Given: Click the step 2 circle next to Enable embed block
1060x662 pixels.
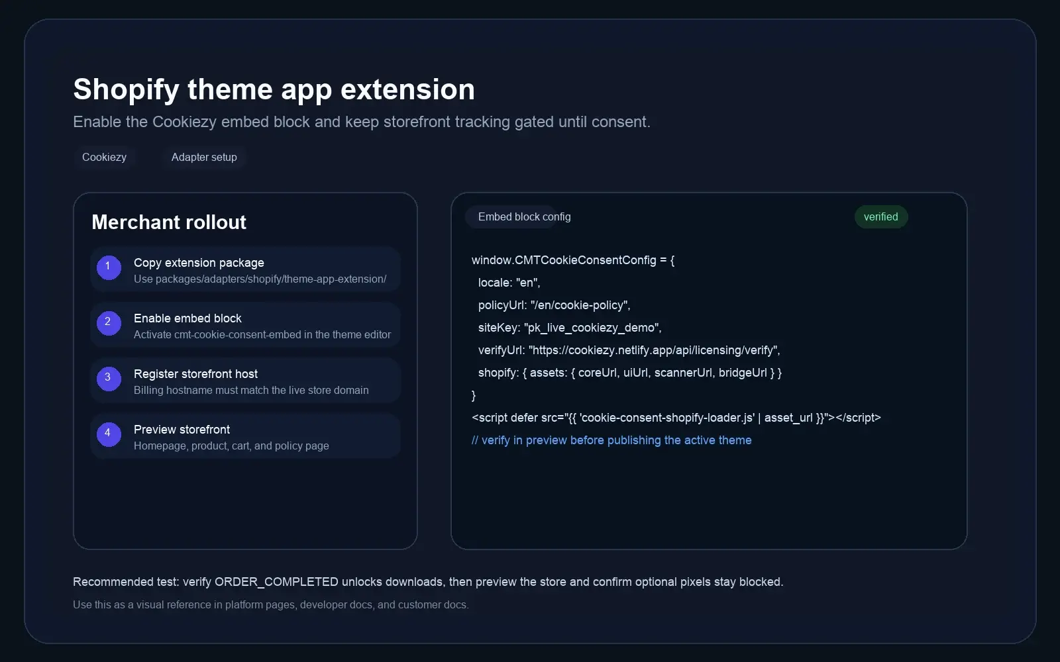Looking at the screenshot, I should (109, 324).
